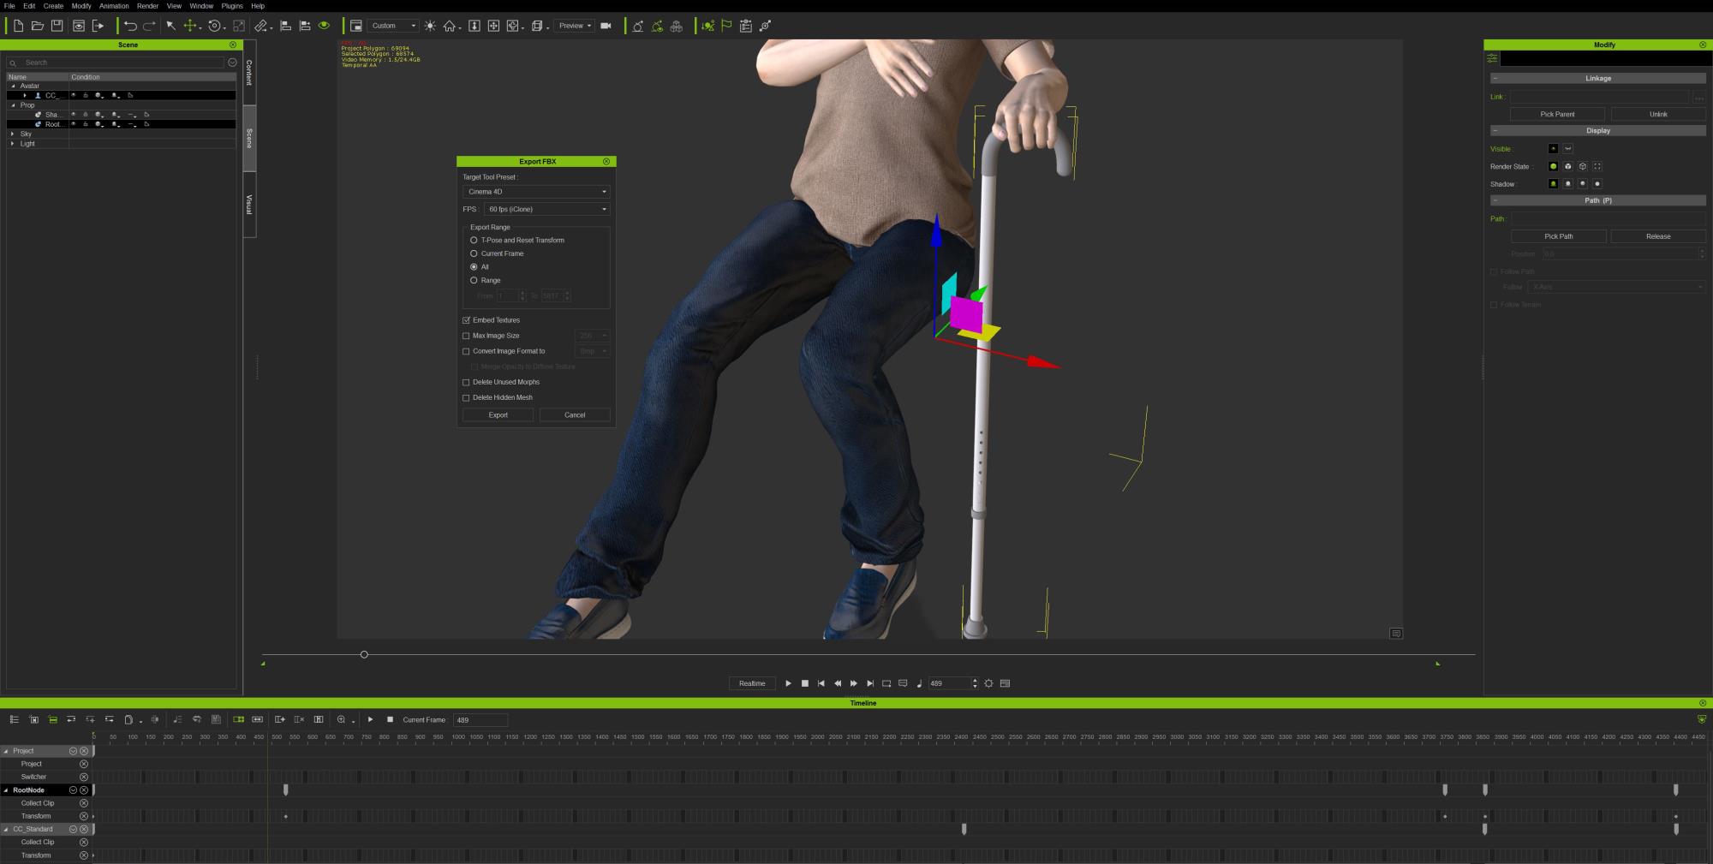The height and width of the screenshot is (864, 1713).
Task: Open the Preview render mode dropdown
Action: [x=574, y=26]
